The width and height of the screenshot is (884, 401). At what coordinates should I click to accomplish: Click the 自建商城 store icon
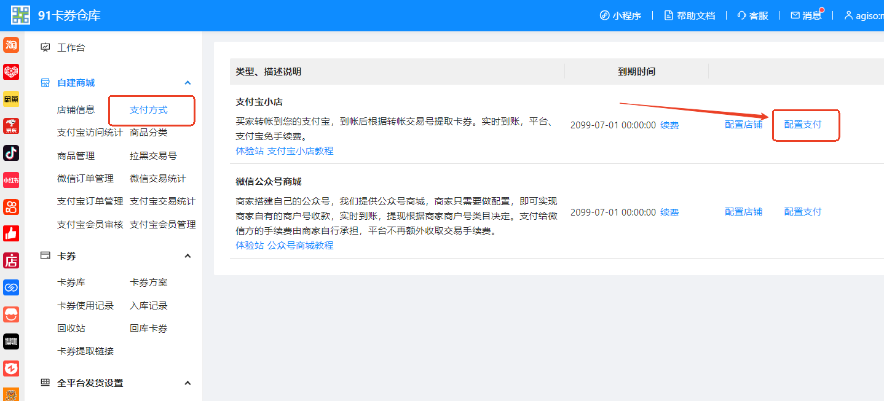(x=45, y=83)
